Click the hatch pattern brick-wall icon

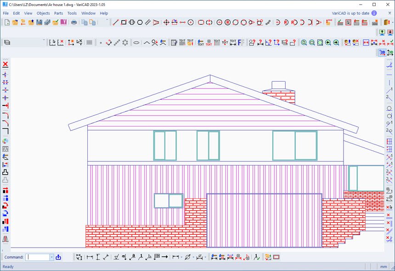click(x=375, y=22)
